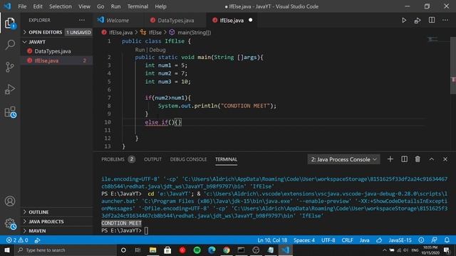
Task: Open the Terminal menu
Action: point(138,6)
